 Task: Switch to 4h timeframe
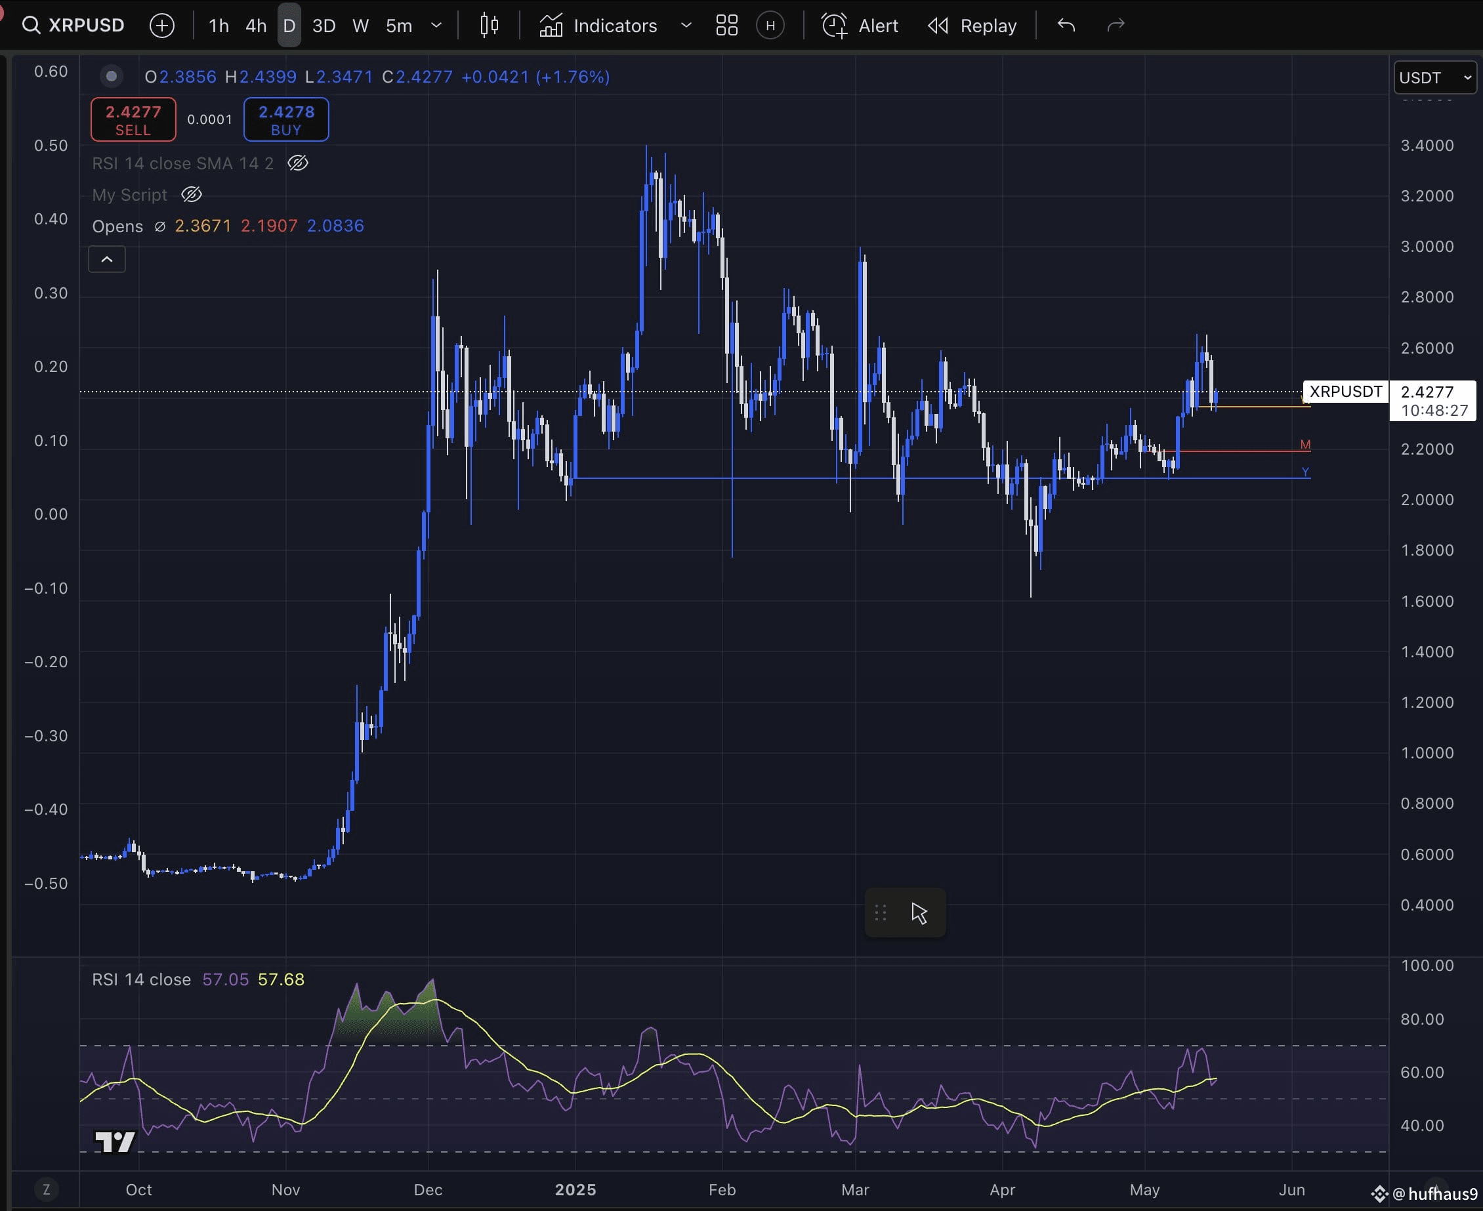pyautogui.click(x=255, y=26)
